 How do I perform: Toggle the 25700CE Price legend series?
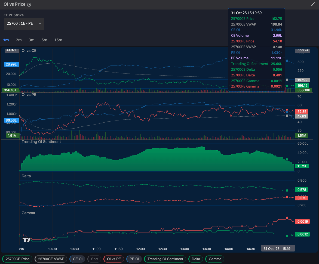17,259
